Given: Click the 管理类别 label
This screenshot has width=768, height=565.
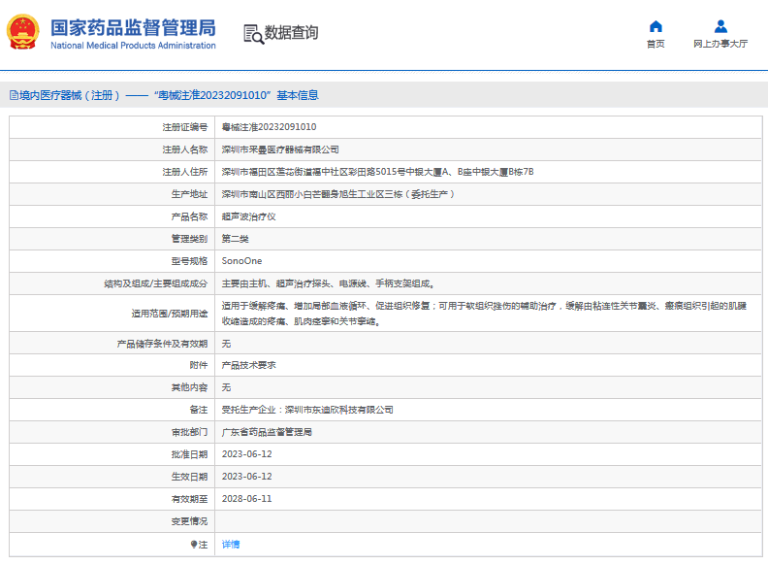Looking at the screenshot, I should point(189,239).
